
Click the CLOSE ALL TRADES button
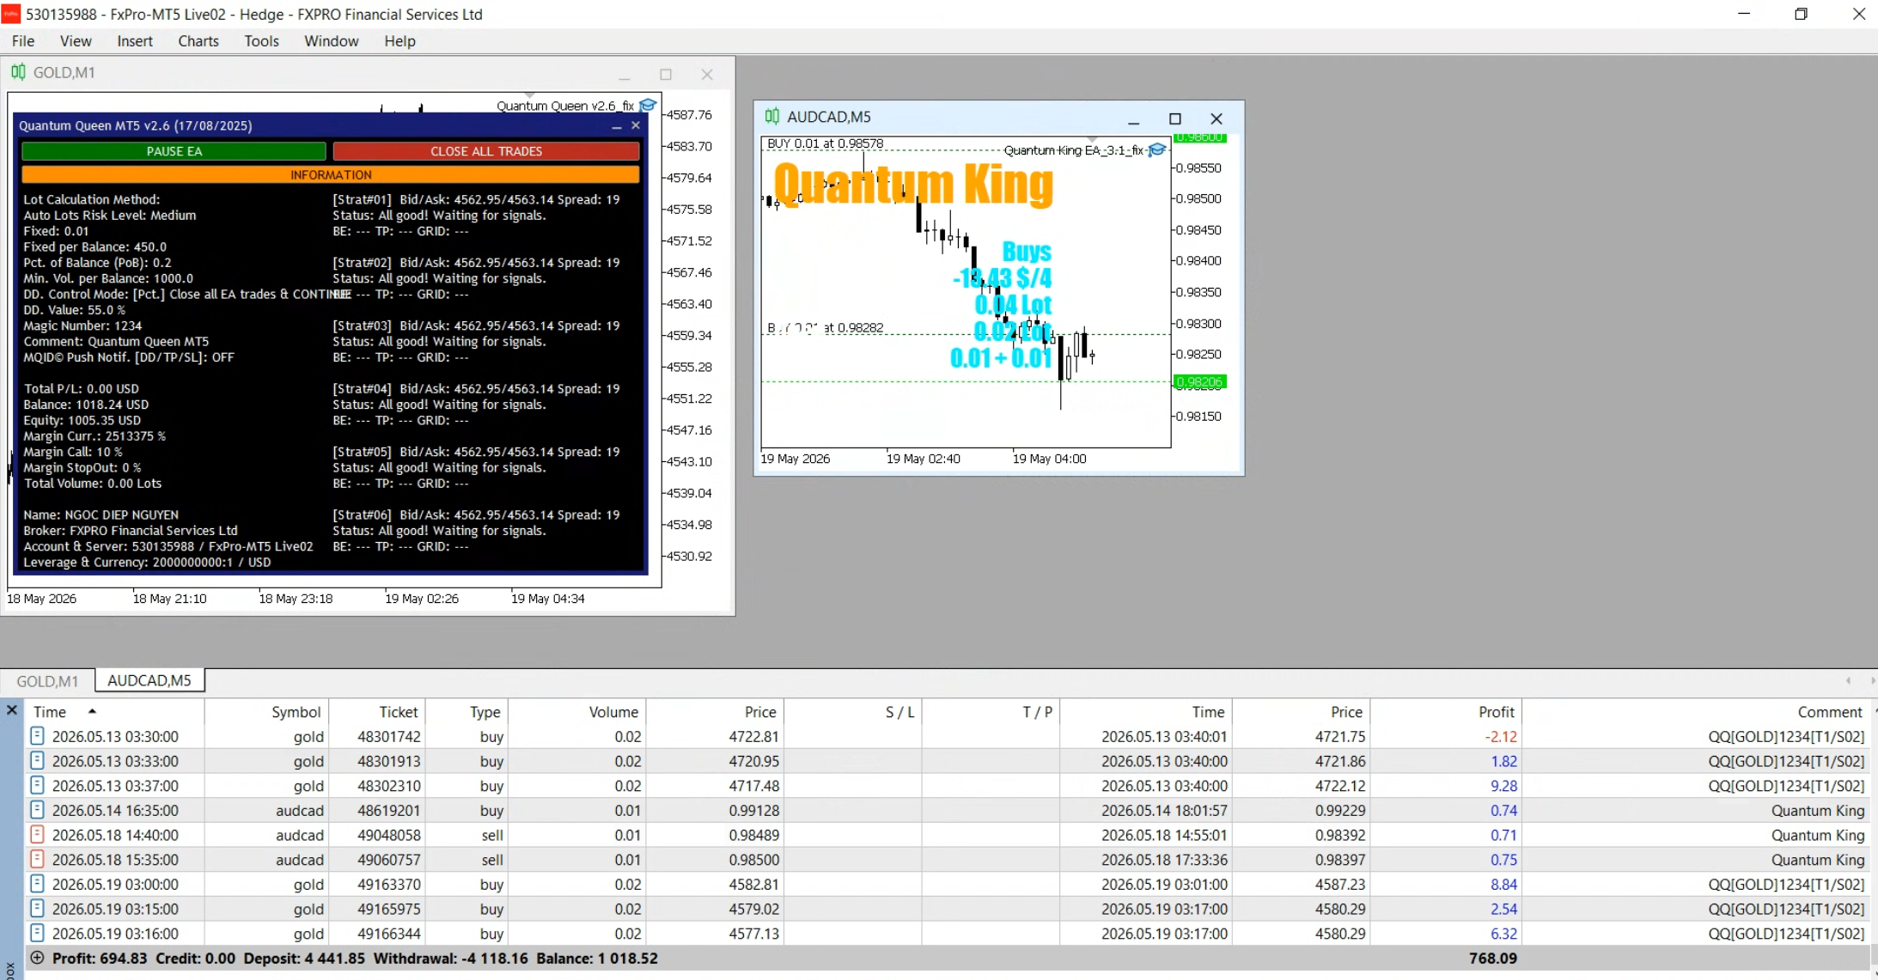point(486,151)
